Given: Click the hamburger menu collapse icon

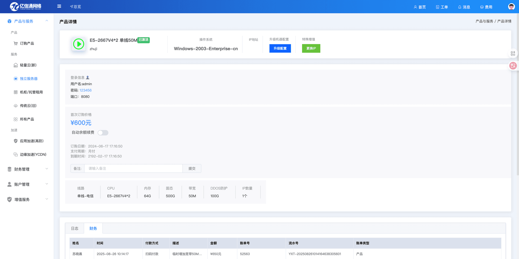Looking at the screenshot, I should click(59, 6).
